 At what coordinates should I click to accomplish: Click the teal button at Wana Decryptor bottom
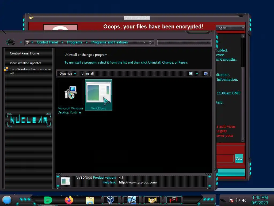[x=231, y=172]
